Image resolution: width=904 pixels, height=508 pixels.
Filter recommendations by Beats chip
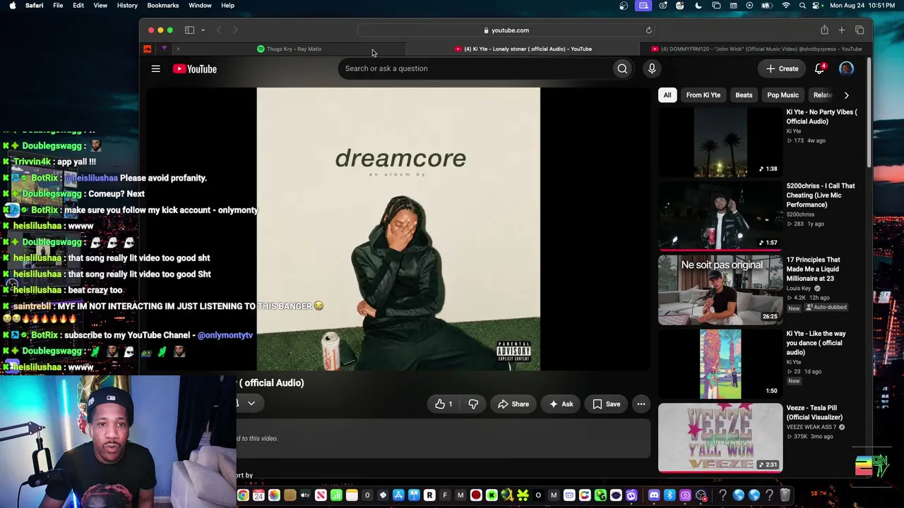744,95
